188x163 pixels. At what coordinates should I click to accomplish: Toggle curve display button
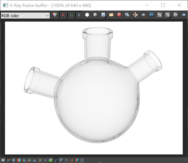(56, 160)
